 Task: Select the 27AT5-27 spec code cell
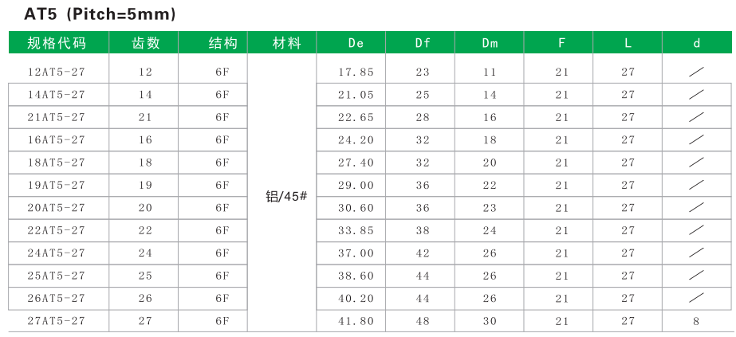pyautogui.click(x=56, y=320)
